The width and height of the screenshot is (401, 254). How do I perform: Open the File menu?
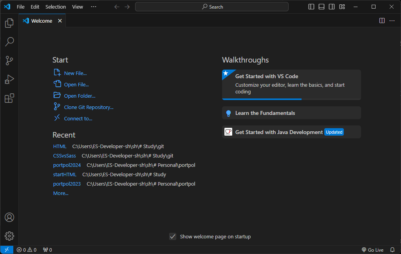tap(20, 7)
